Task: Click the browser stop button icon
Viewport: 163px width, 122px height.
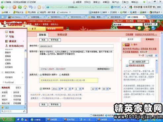Action: tap(14, 7)
